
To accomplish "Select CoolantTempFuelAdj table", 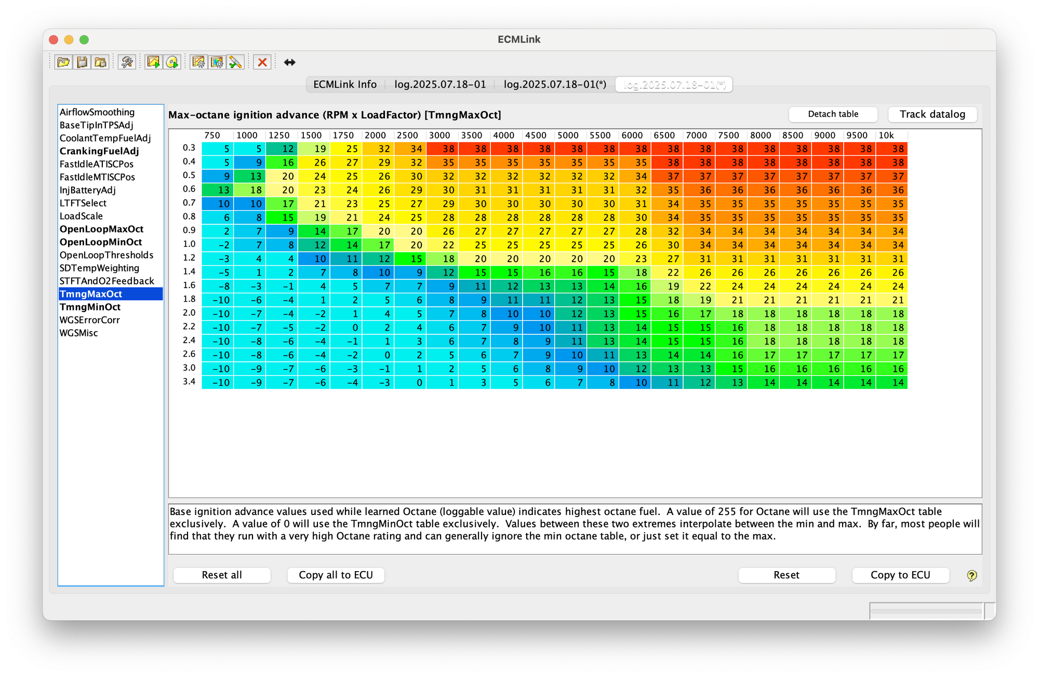I will pyautogui.click(x=111, y=138).
